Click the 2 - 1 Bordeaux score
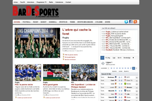The width and height of the screenshot is (152, 101). [x=120, y=77]
